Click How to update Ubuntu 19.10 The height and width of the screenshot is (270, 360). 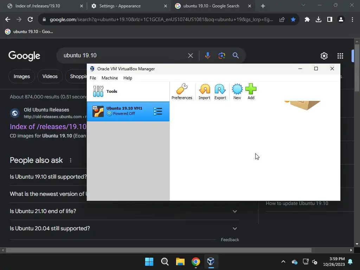click(297, 204)
